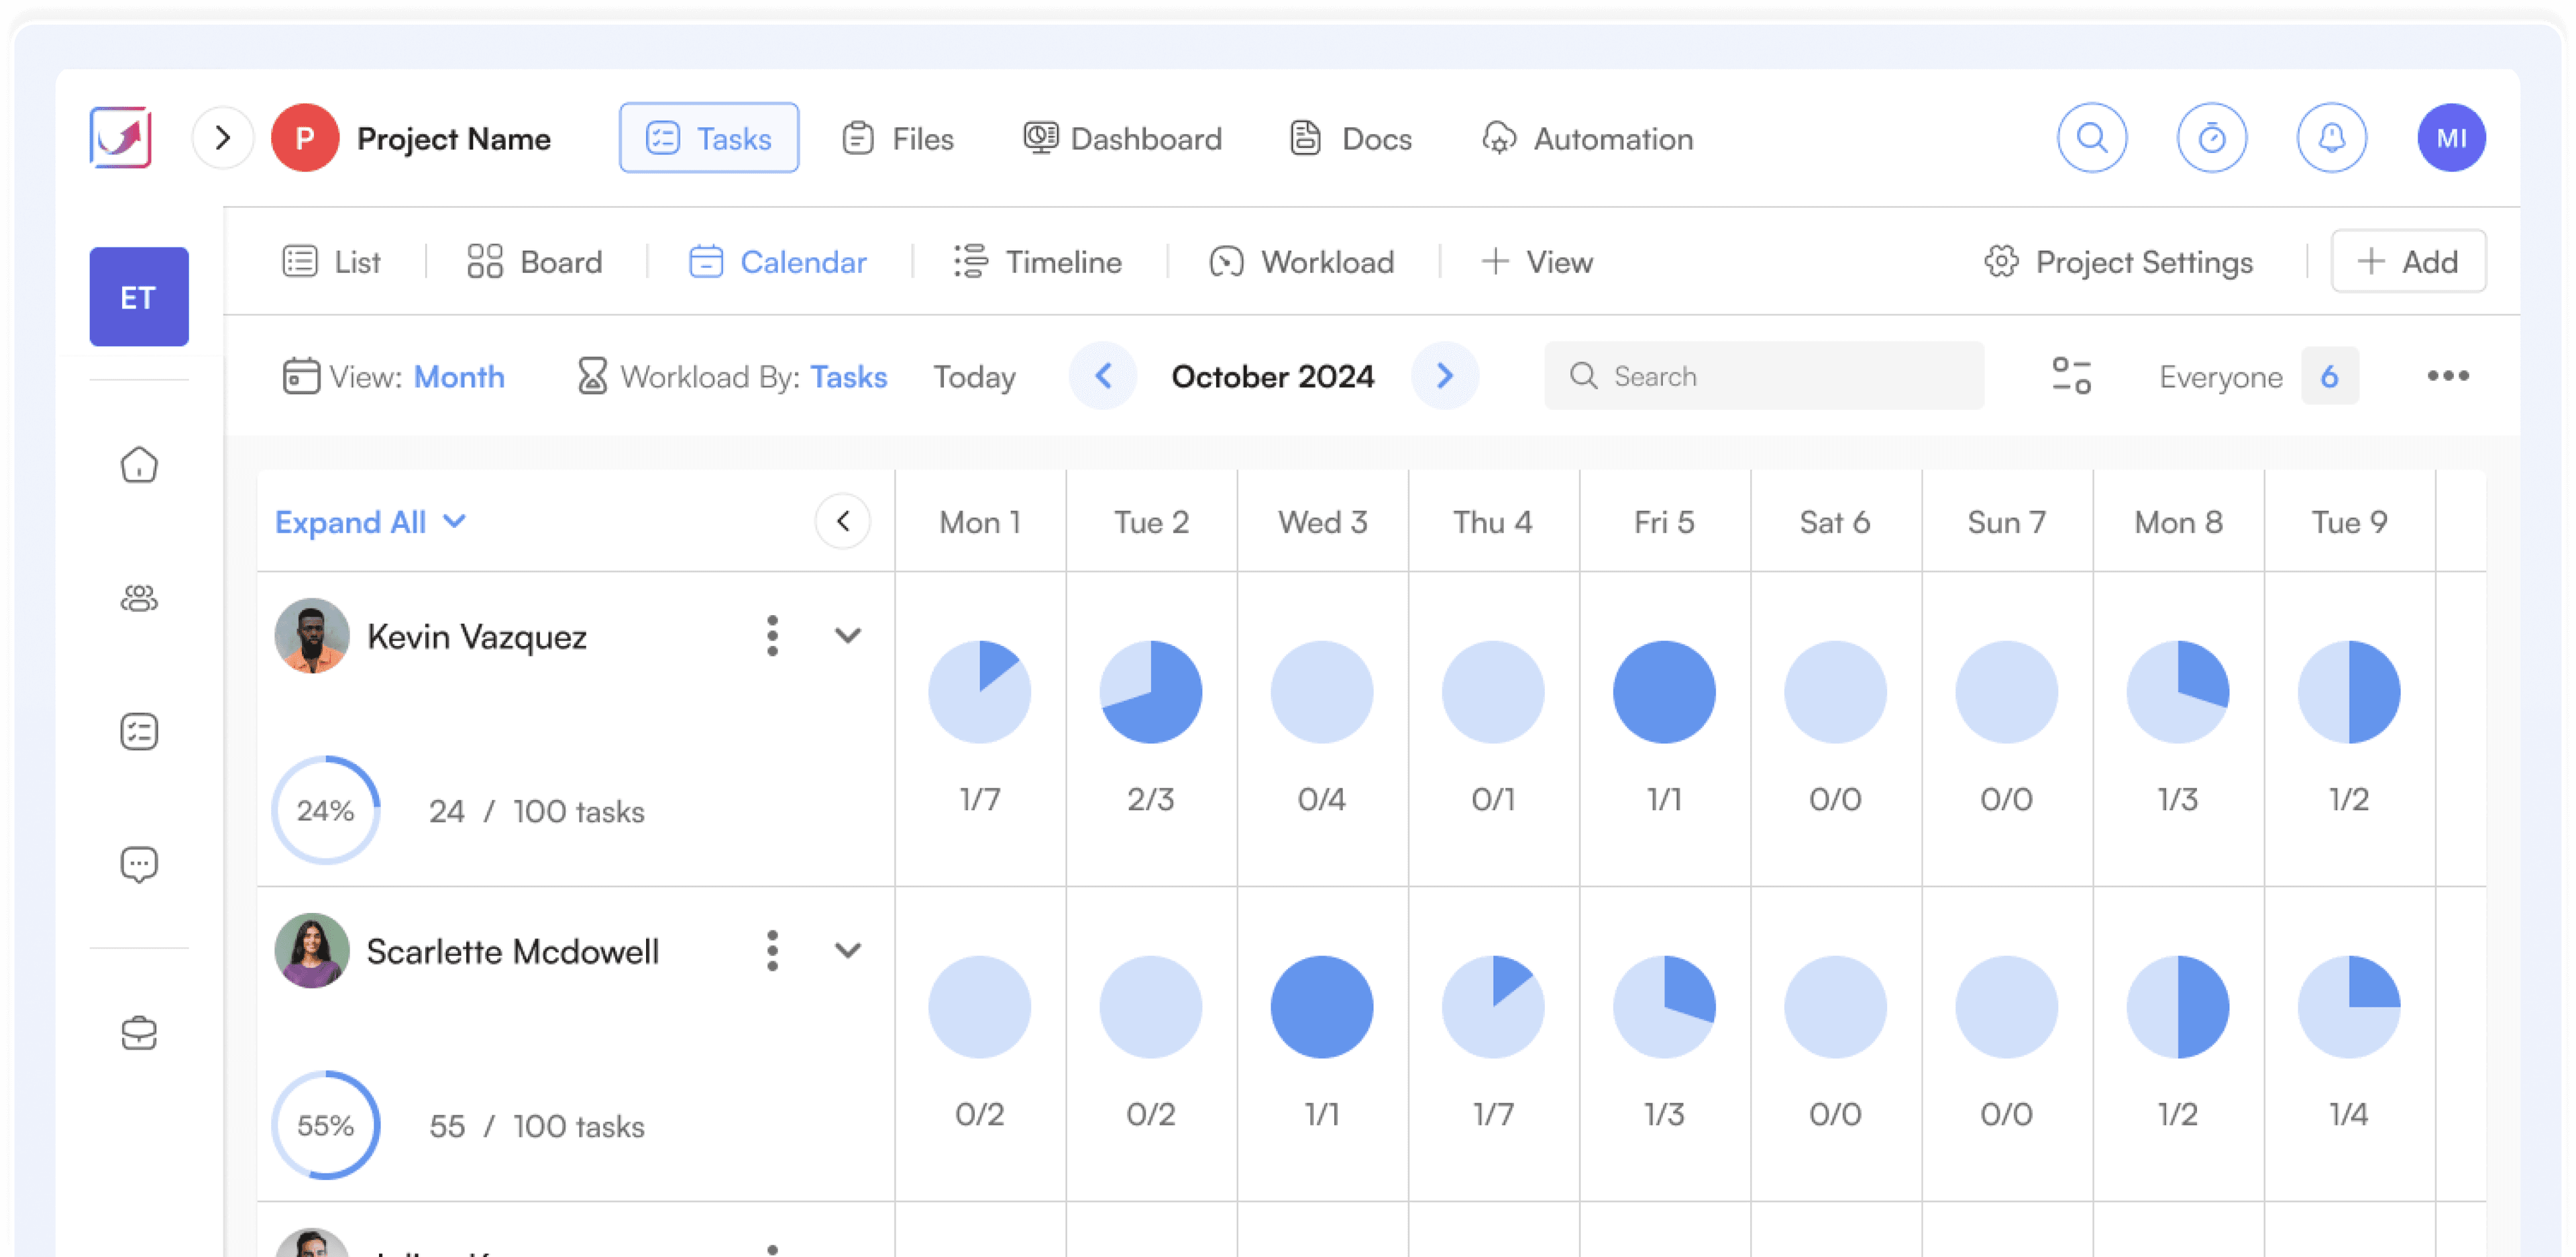Select the Teams icon in left sidebar
The width and height of the screenshot is (2576, 1257).
tap(139, 598)
